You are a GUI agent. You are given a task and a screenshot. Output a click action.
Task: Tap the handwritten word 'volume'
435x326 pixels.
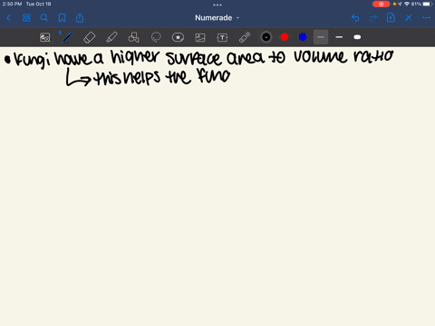tap(321, 56)
